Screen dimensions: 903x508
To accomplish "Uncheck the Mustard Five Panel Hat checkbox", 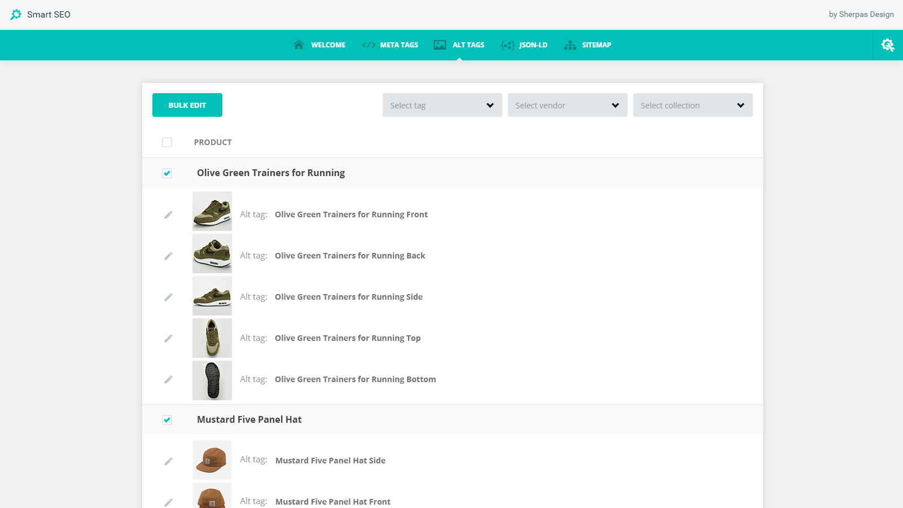I will [x=167, y=420].
